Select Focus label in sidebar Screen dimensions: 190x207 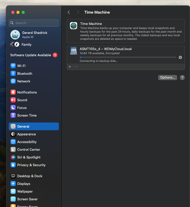[22, 108]
